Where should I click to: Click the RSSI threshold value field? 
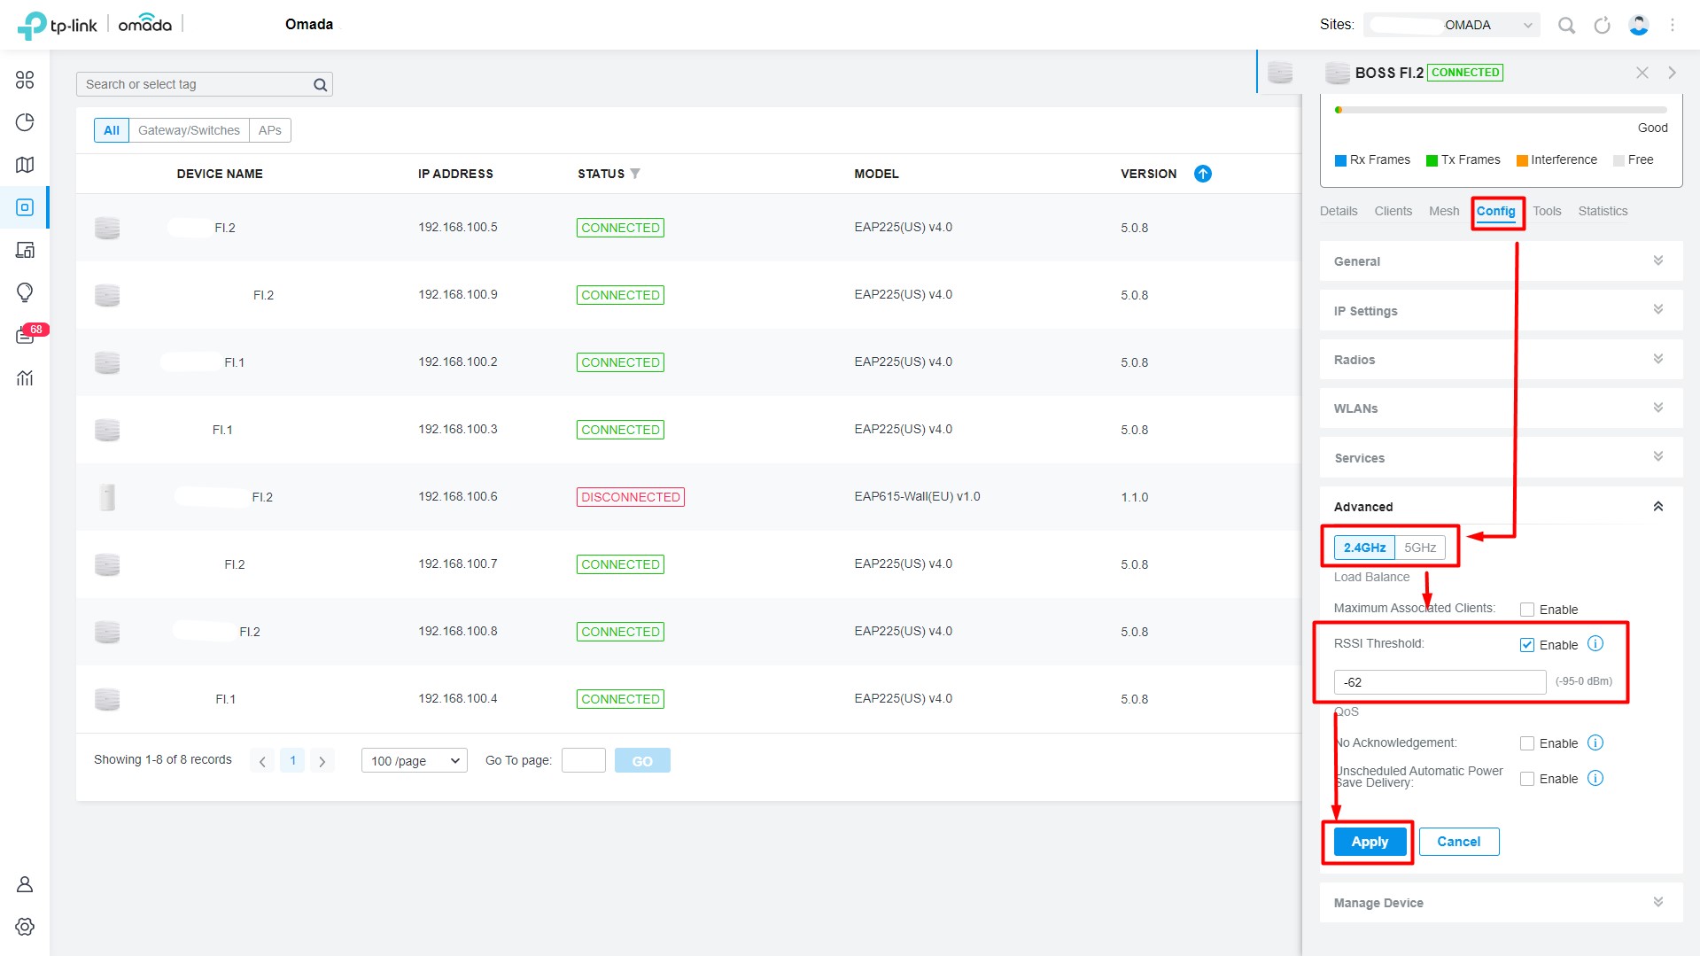pyautogui.click(x=1440, y=682)
